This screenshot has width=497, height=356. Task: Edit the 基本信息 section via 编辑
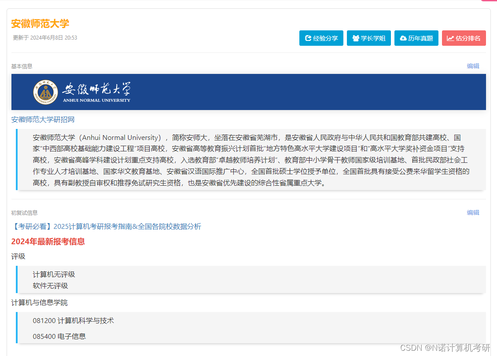tap(473, 66)
